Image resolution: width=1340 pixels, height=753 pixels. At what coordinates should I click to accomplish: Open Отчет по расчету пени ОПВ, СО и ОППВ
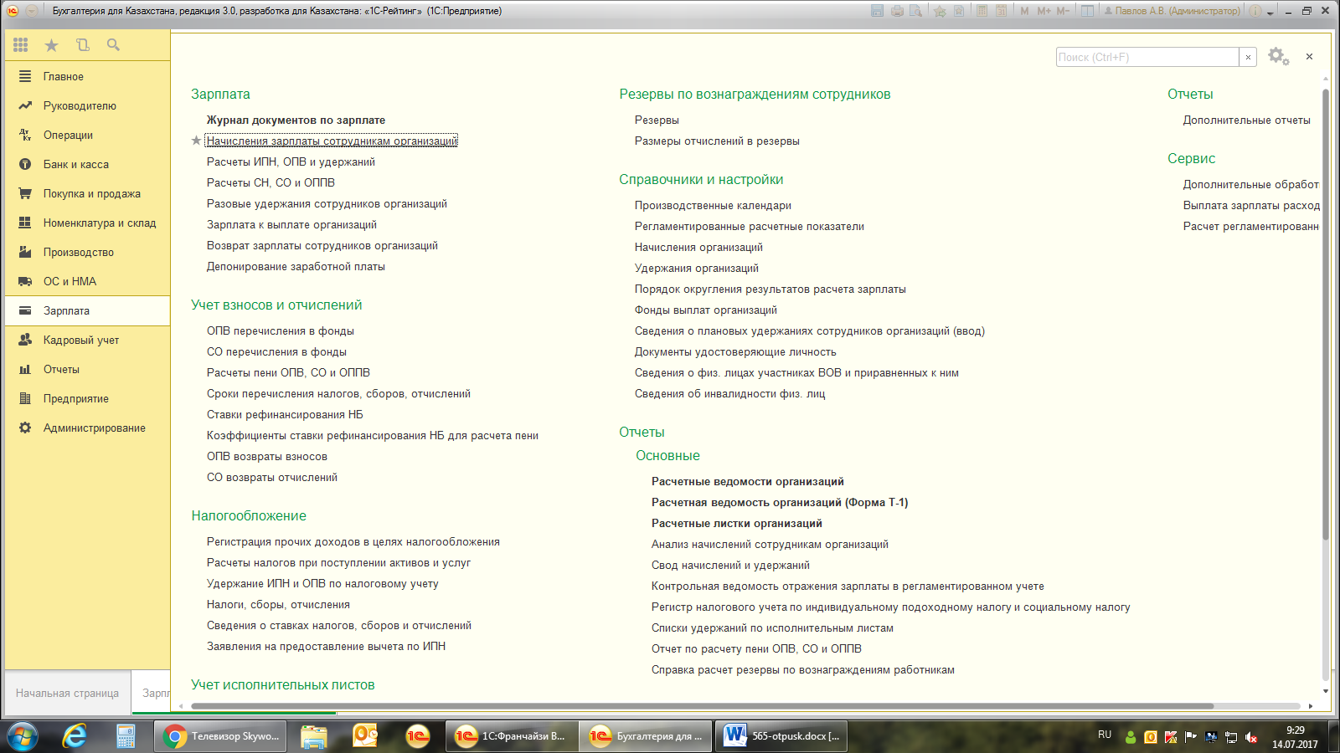756,648
